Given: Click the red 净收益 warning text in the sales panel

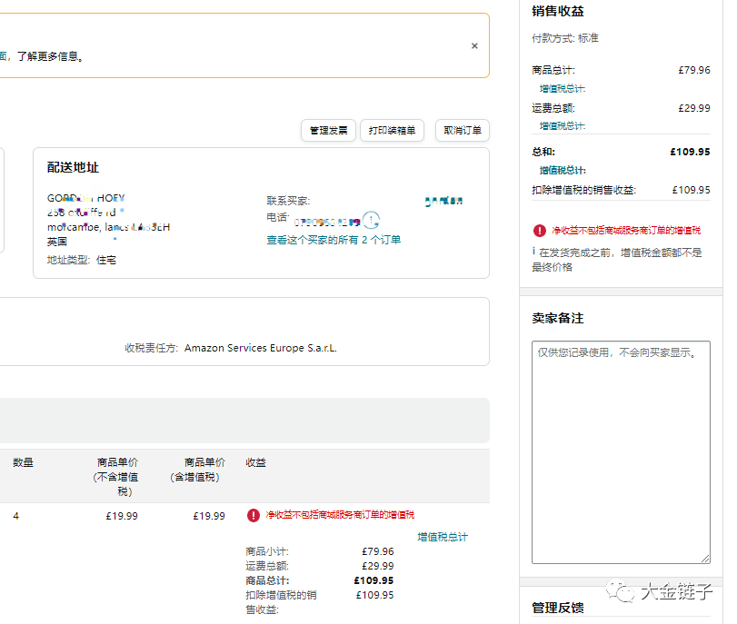Looking at the screenshot, I should click(x=625, y=231).
